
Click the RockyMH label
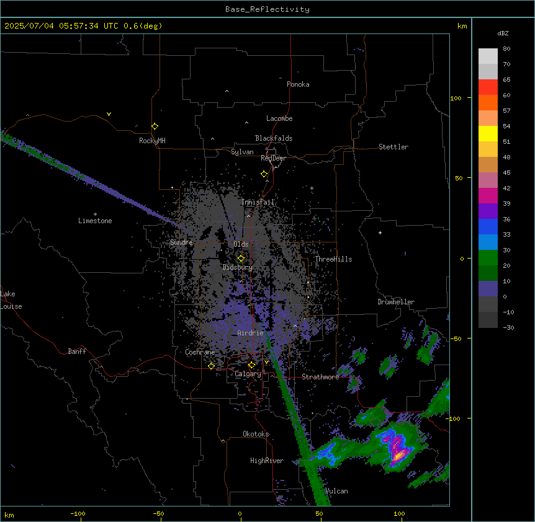(x=152, y=141)
